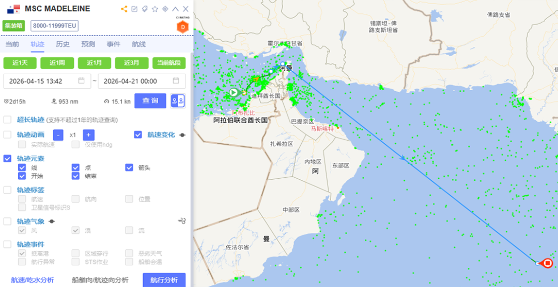Click the orange CII rating D badge
The image size is (558, 287).
183,26
